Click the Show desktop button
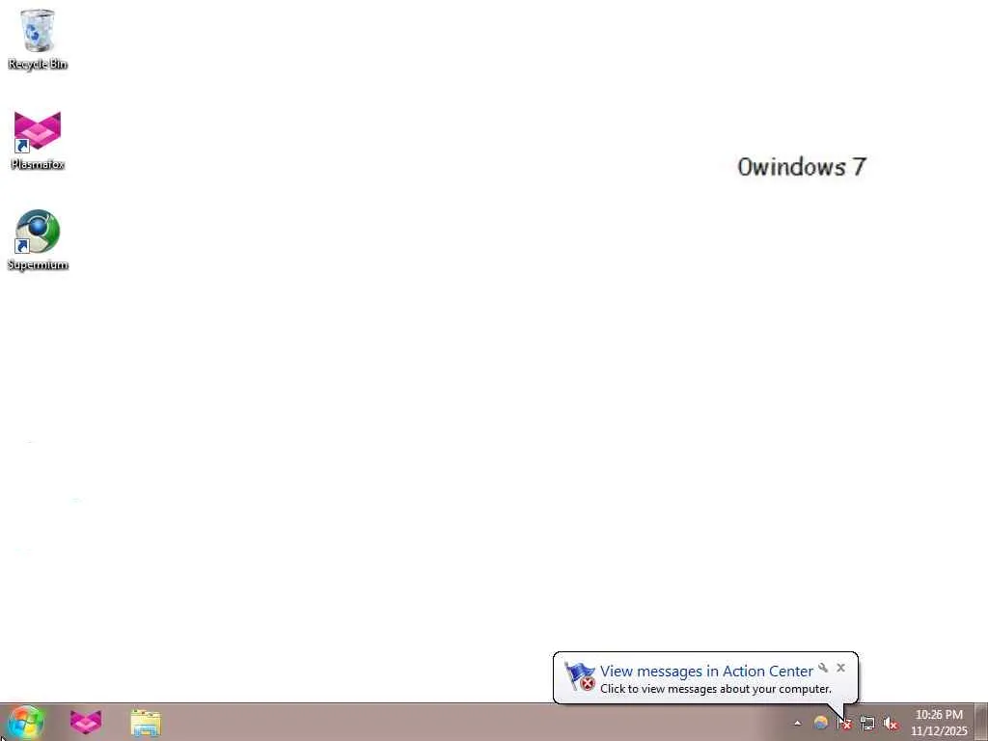The height and width of the screenshot is (741, 988). (x=981, y=722)
